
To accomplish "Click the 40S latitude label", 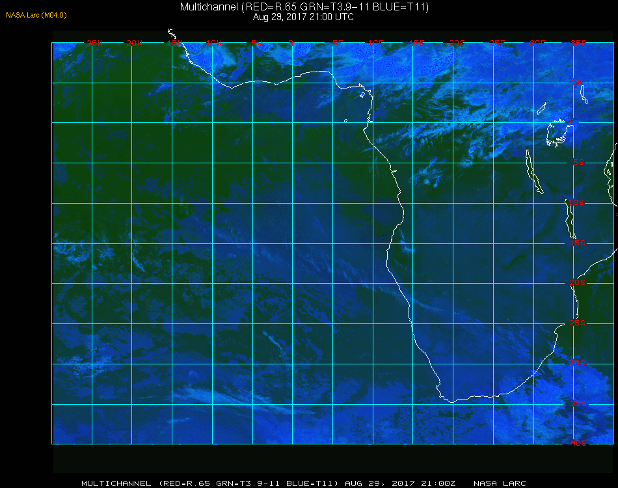I will [578, 443].
